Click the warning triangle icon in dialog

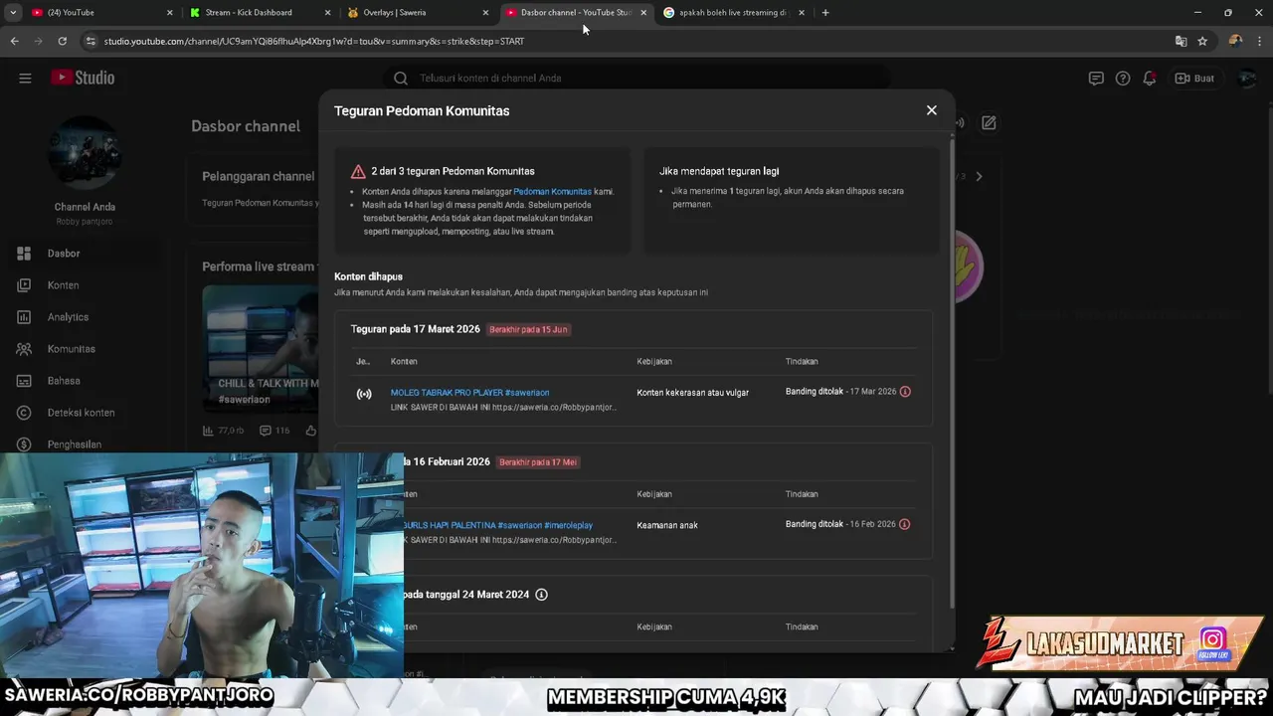click(x=358, y=171)
